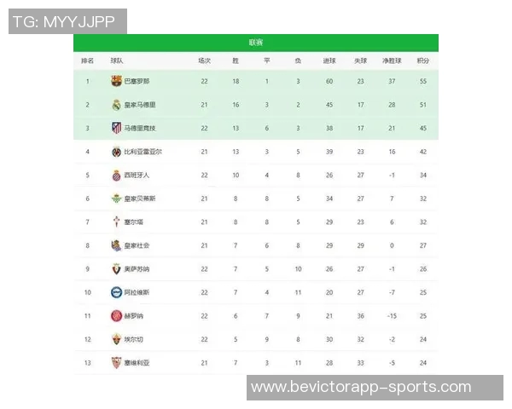
Task: Click the Alavés (阿拉维斯) blue crest
Action: tap(117, 292)
